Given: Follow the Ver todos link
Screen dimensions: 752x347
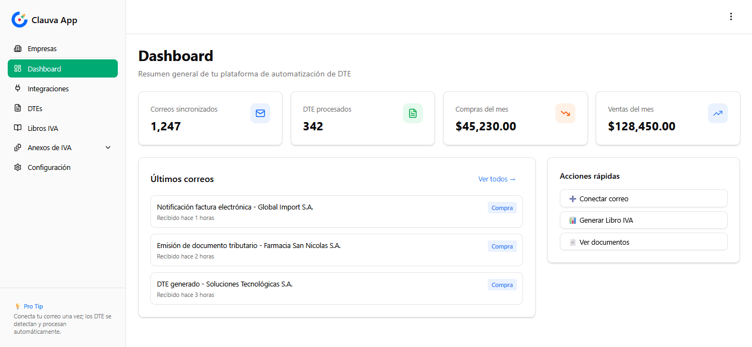Looking at the screenshot, I should tap(497, 179).
